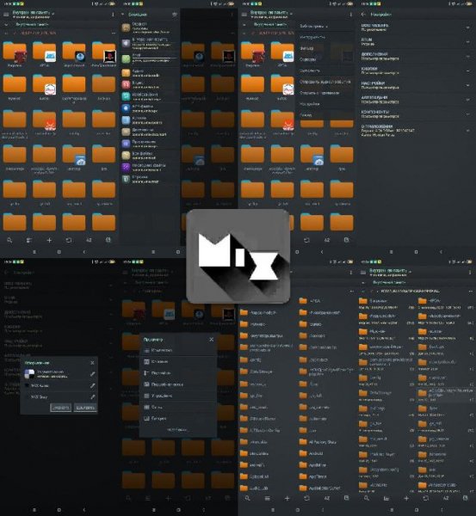476x516 pixels.
Task: Open the Настройки link at the bottom of the Просмотр dialog
Action: click(178, 430)
